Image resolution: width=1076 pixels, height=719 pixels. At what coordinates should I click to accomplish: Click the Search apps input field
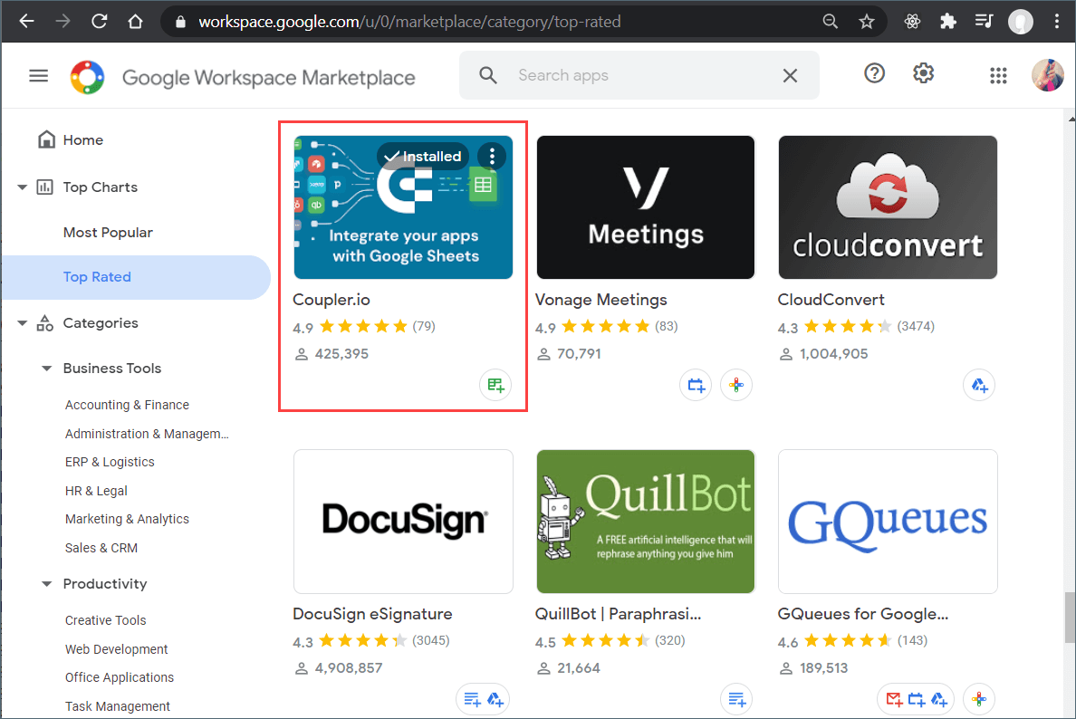639,75
